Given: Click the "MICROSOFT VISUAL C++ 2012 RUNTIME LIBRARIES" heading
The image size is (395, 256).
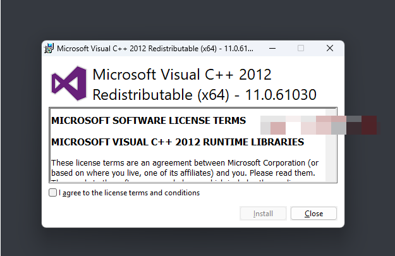Looking at the screenshot, I should (177, 142).
